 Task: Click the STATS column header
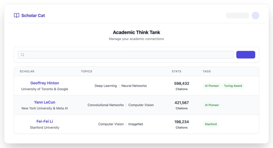pyautogui.click(x=176, y=71)
